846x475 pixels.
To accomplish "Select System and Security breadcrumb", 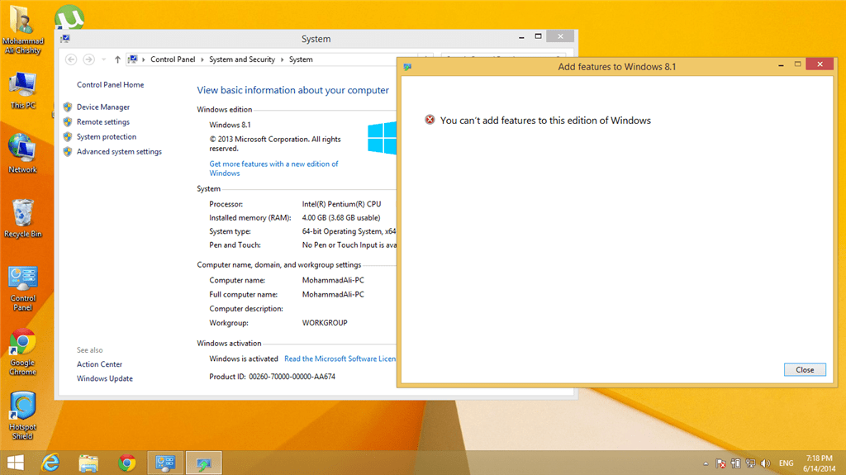I will tap(242, 59).
